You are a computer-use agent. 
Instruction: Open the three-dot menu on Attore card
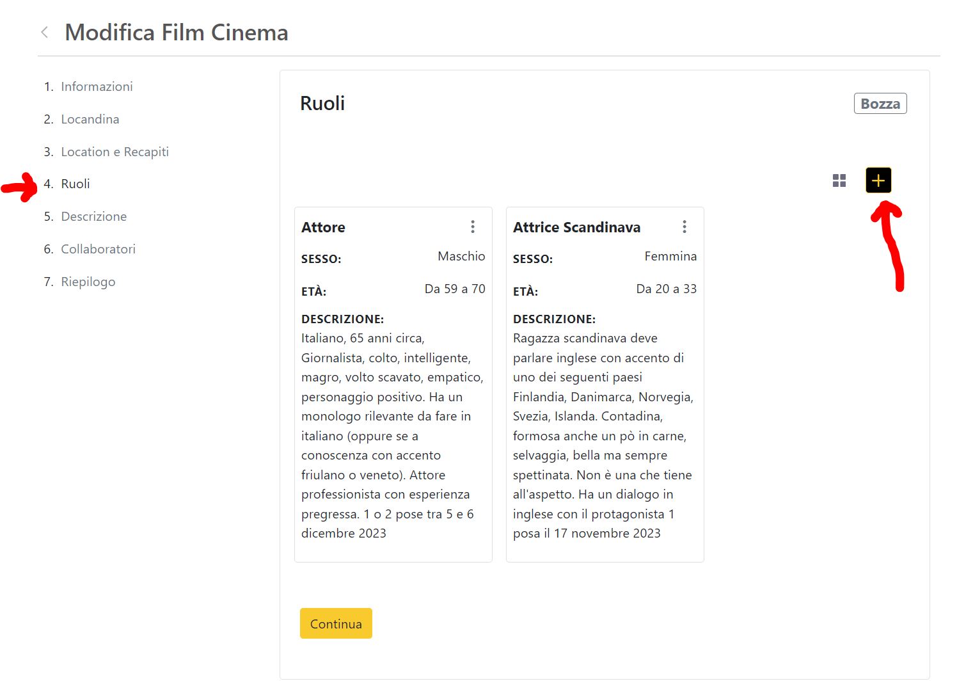pyautogui.click(x=473, y=227)
